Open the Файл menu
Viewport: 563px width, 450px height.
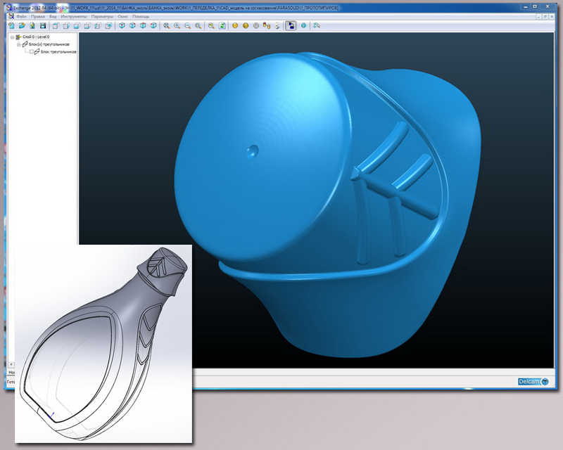[x=21, y=16]
